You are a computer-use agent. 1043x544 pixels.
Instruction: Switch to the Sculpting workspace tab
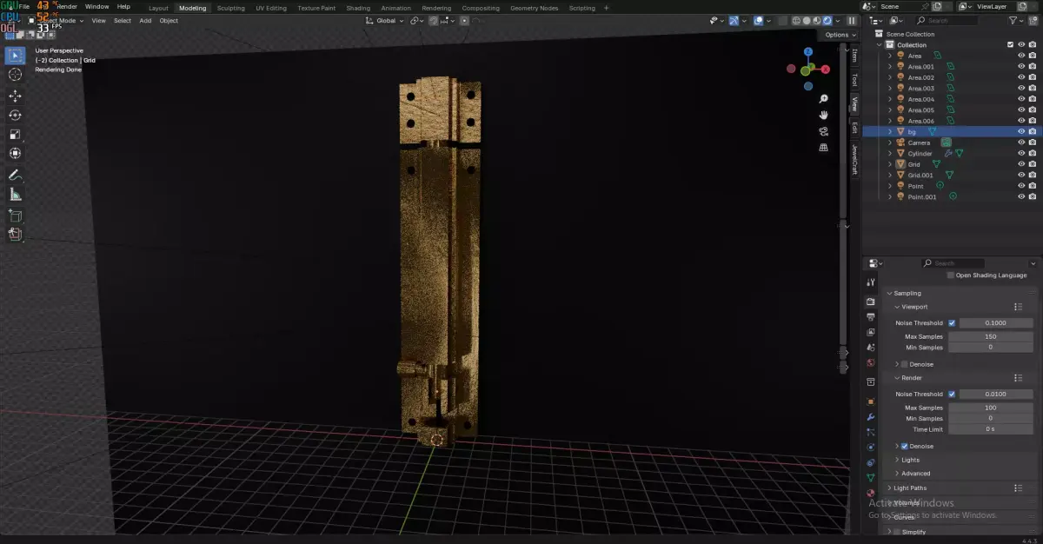click(x=230, y=8)
